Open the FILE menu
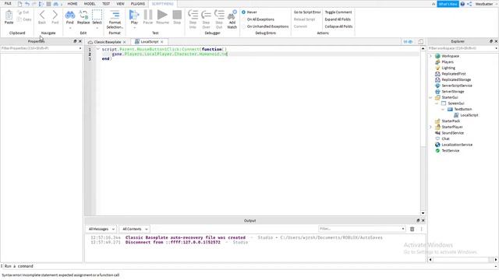Screen dimensions: 499x280 (x=8, y=3)
